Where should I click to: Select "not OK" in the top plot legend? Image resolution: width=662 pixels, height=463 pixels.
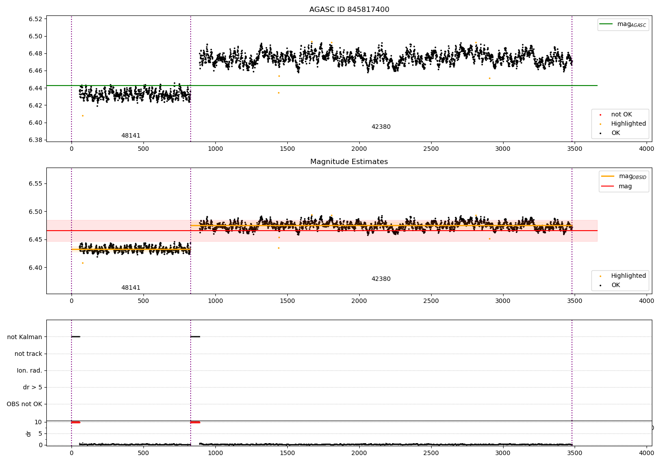[x=621, y=115]
